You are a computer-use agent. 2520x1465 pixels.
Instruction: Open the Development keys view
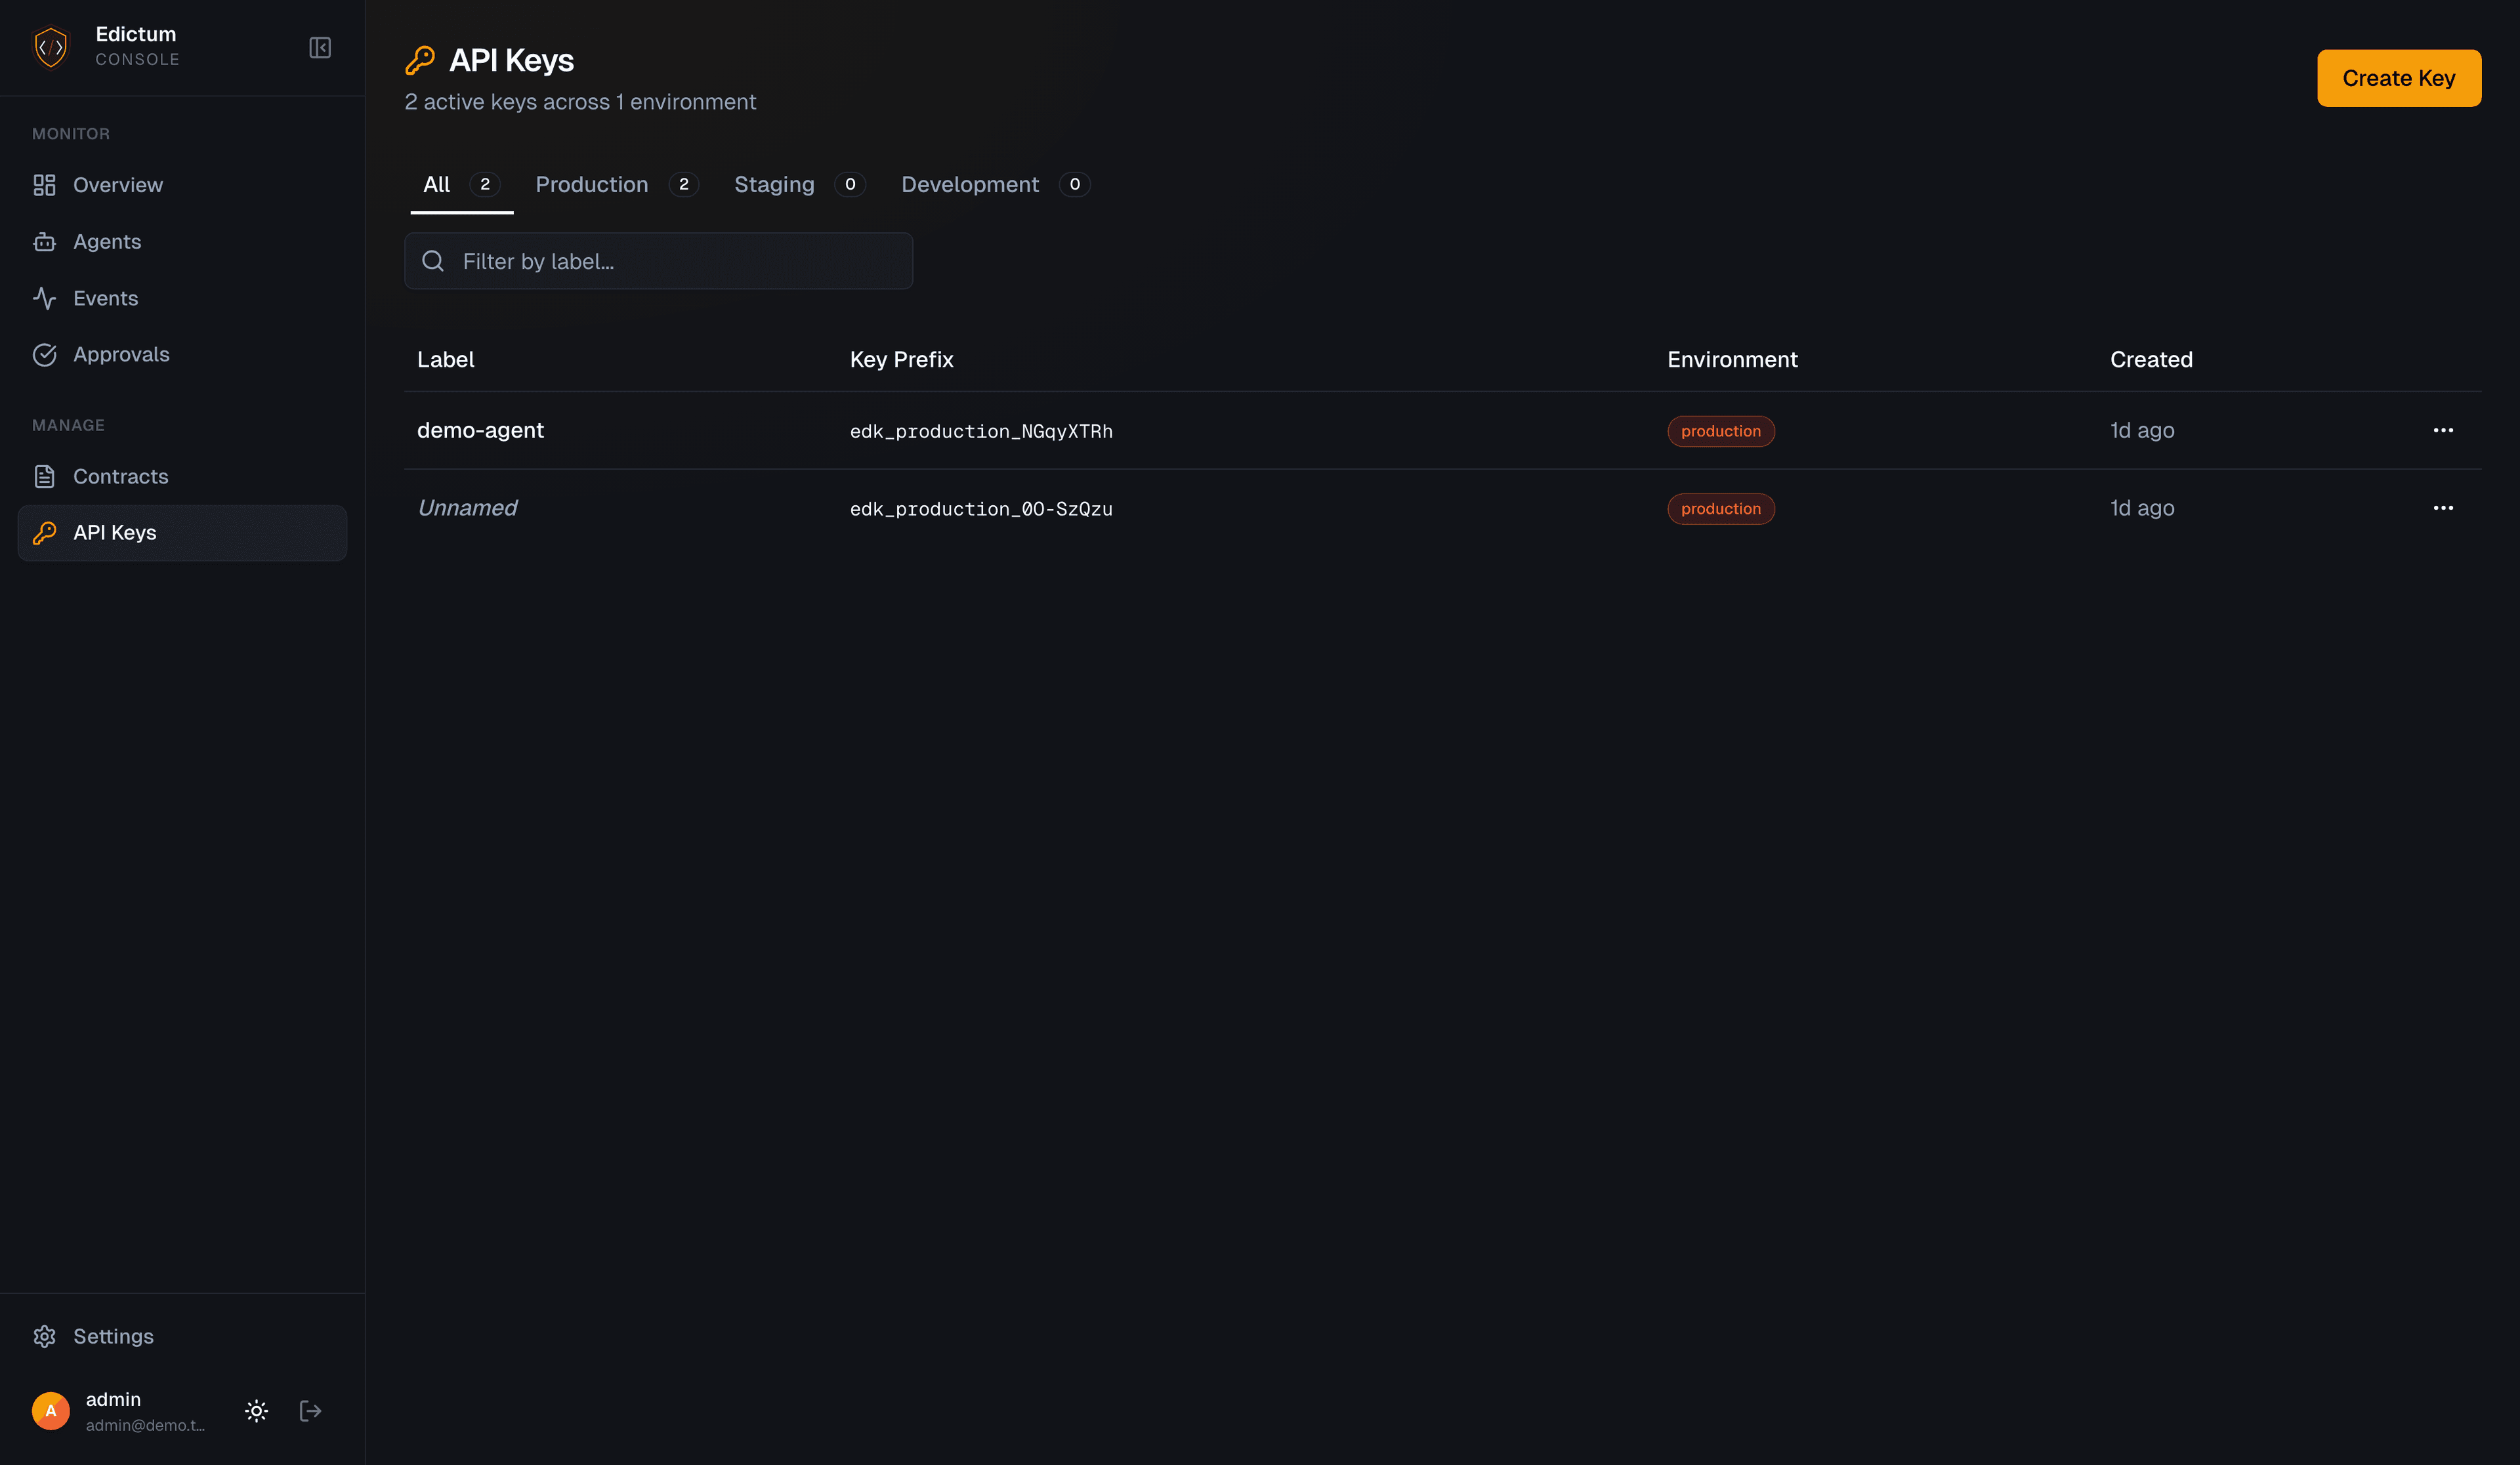(969, 184)
